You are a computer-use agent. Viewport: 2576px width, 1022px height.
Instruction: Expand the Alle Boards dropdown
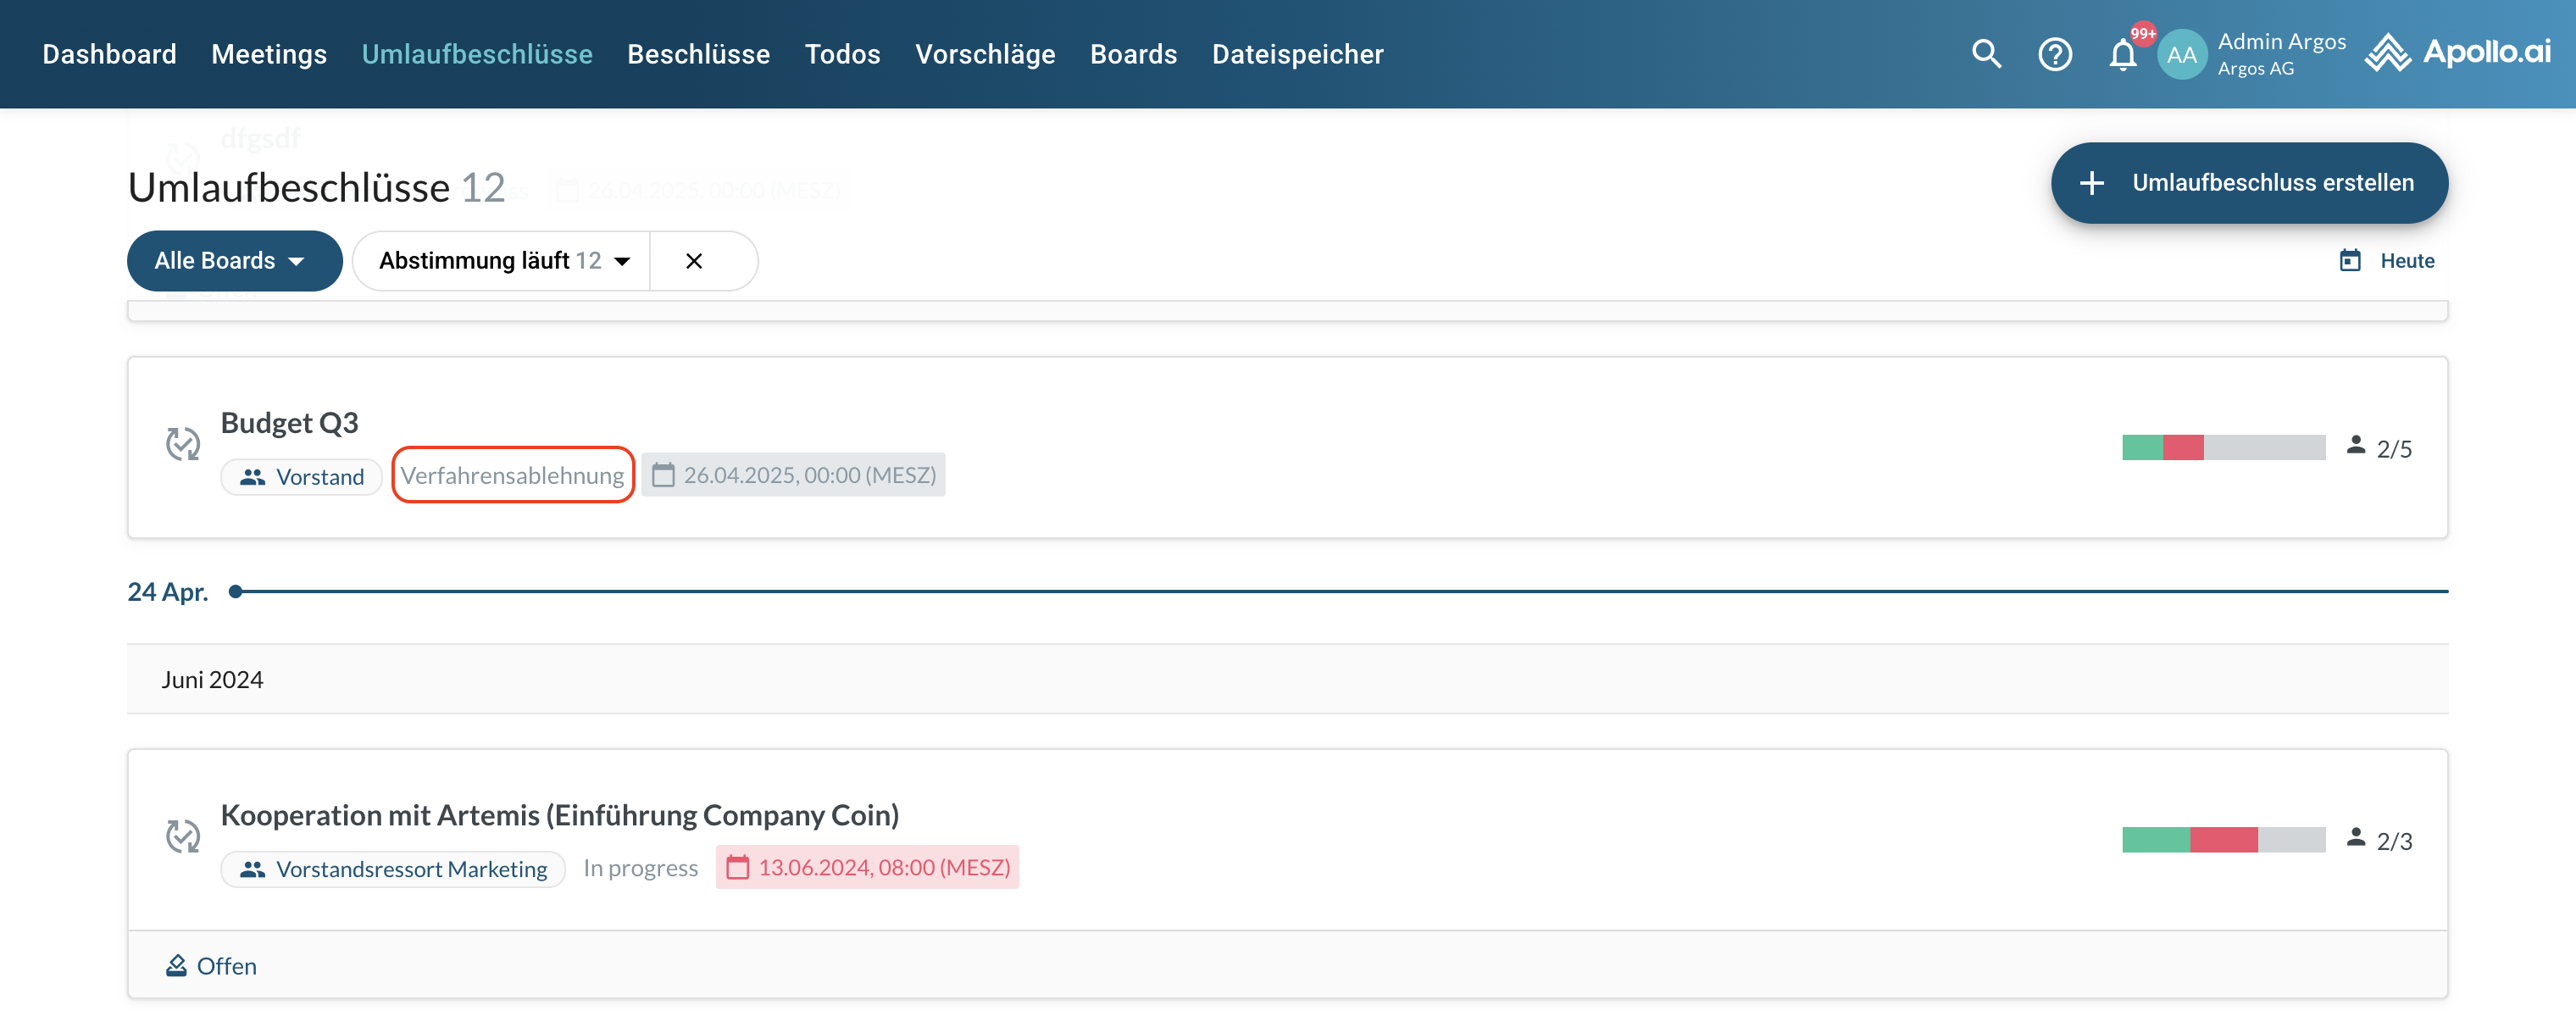[x=234, y=261]
